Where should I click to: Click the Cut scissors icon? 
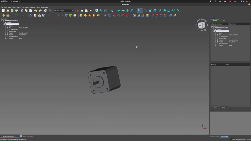click(22, 10)
